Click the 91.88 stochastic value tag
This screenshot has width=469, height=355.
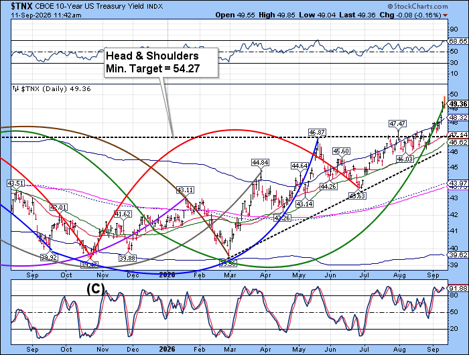[x=458, y=288]
